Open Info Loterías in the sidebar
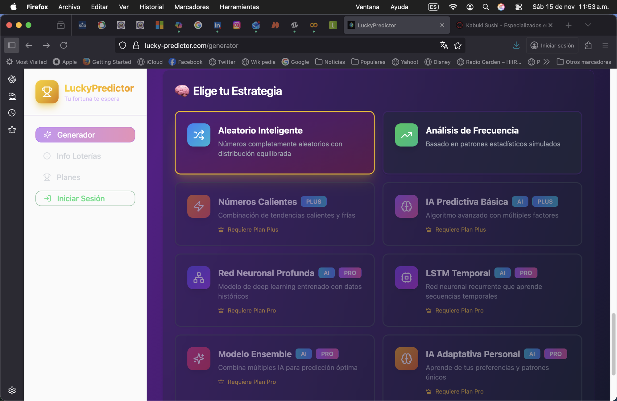 tap(78, 156)
